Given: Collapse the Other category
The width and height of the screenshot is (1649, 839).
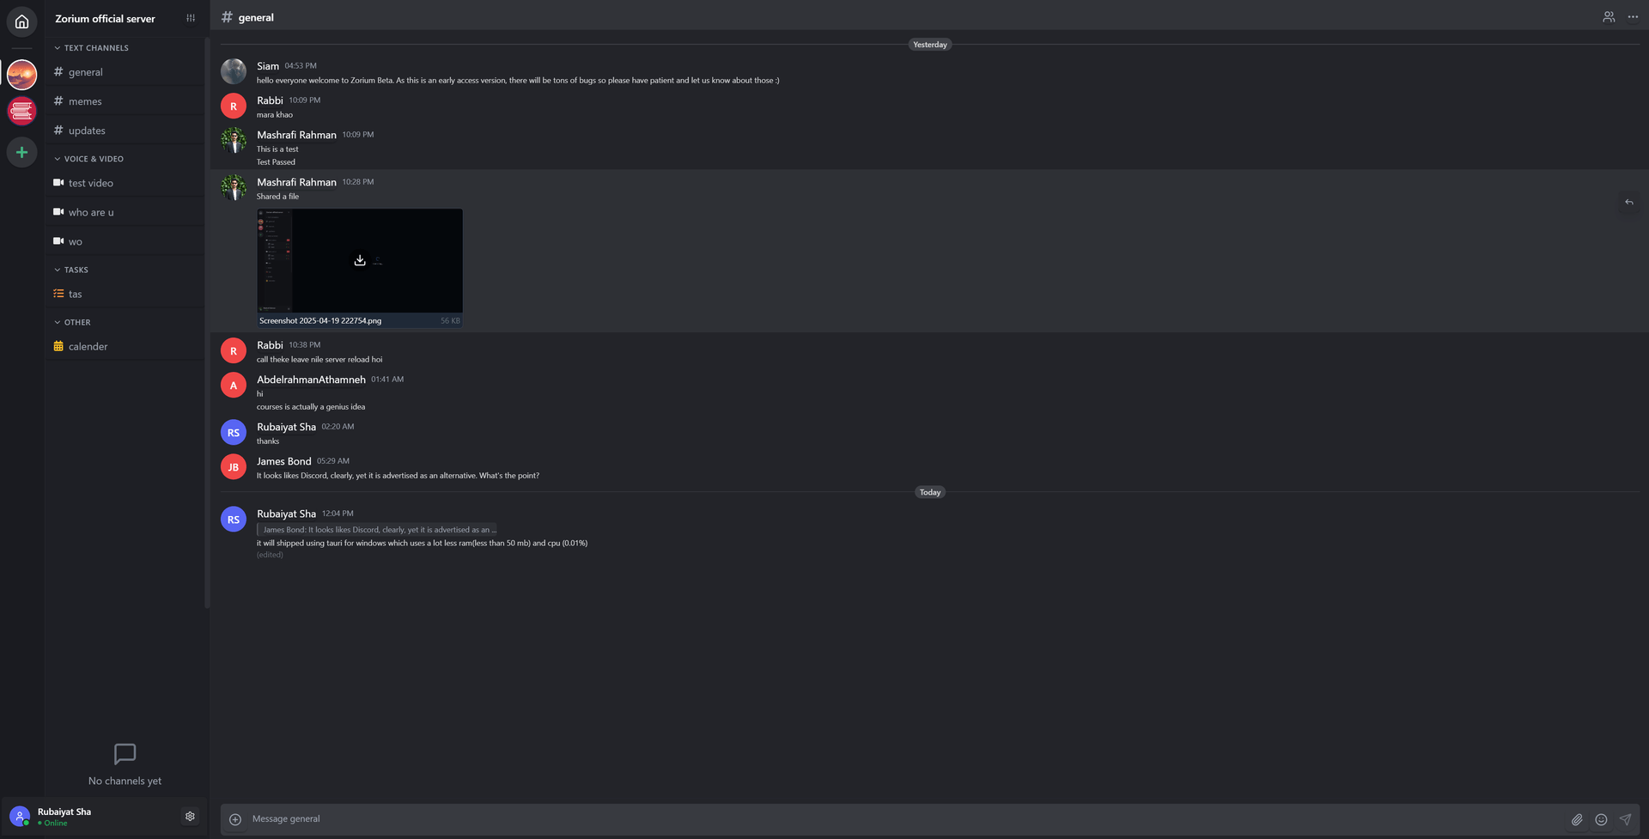Looking at the screenshot, I should click(x=72, y=323).
